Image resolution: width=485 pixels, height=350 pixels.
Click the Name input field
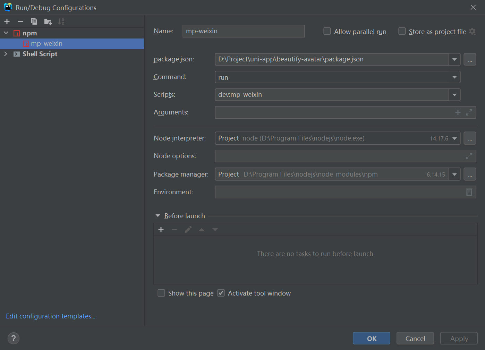pyautogui.click(x=244, y=31)
